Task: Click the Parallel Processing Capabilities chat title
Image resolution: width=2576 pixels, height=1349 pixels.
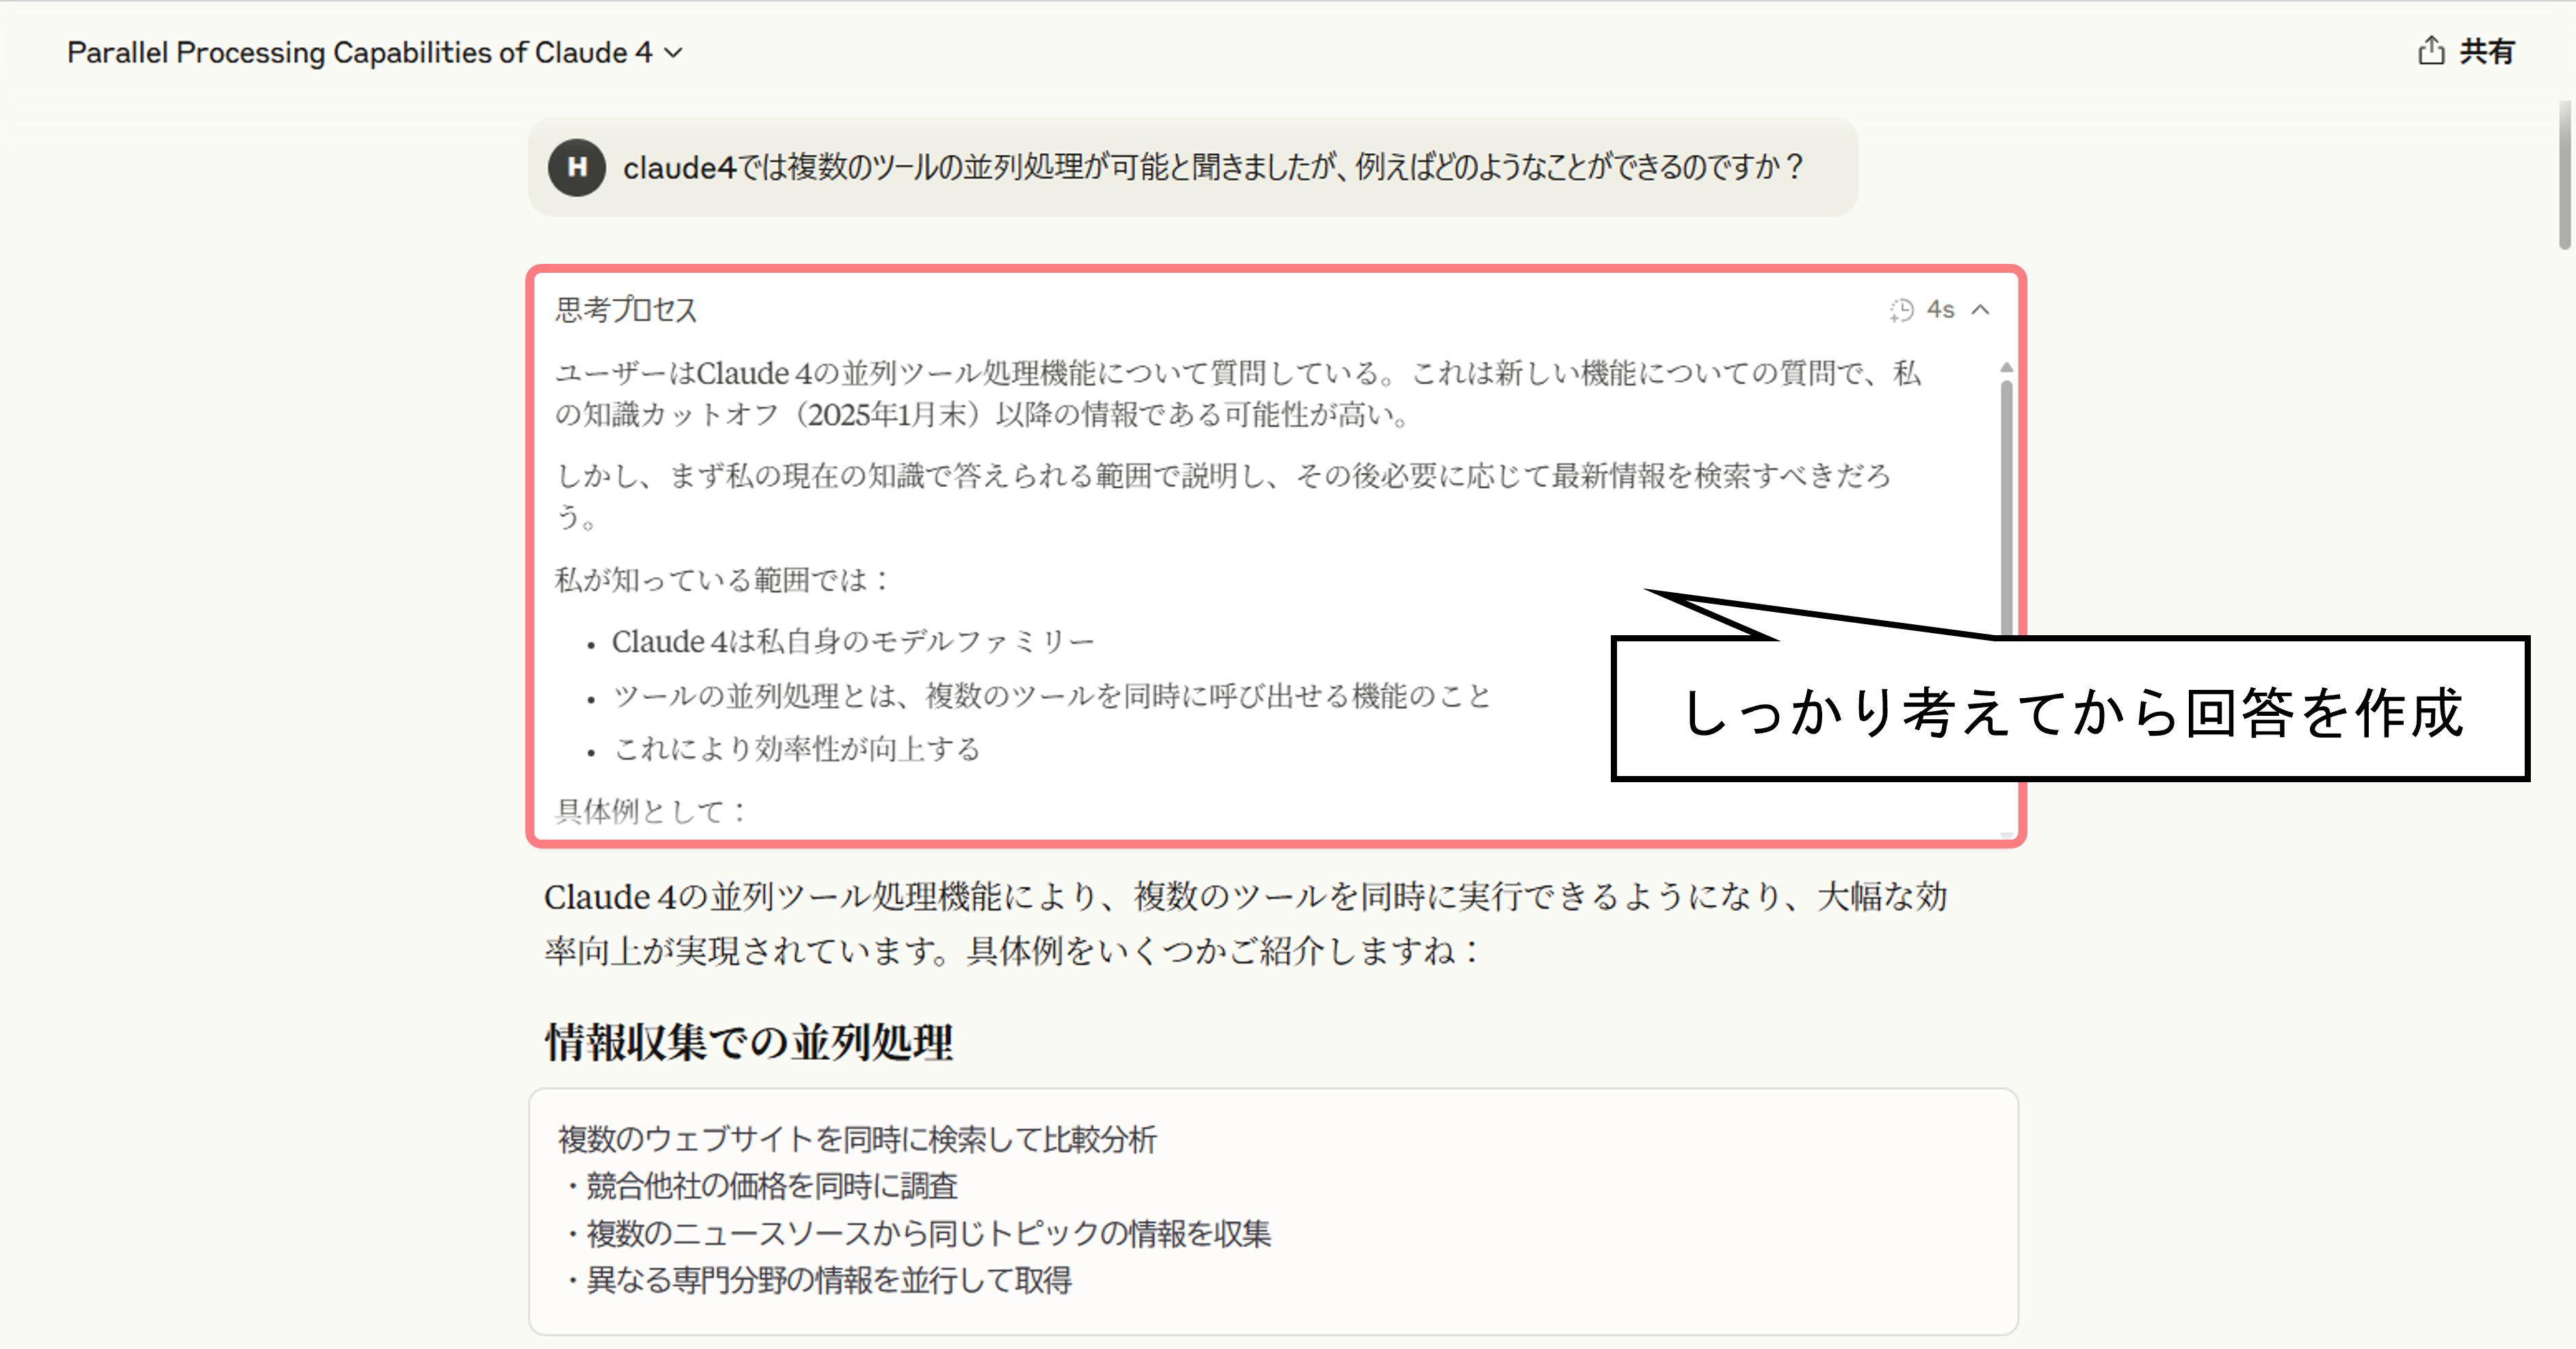Action: 359,53
